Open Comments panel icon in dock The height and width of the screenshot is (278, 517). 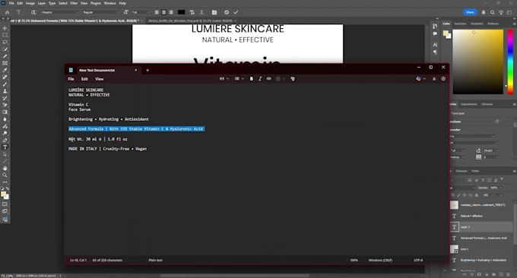tap(435, 33)
